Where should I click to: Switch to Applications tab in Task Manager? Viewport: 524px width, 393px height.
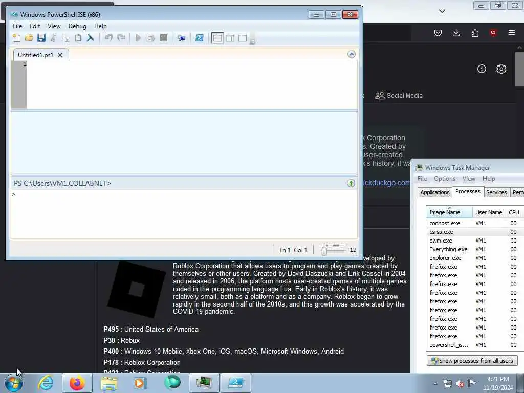tap(435, 192)
